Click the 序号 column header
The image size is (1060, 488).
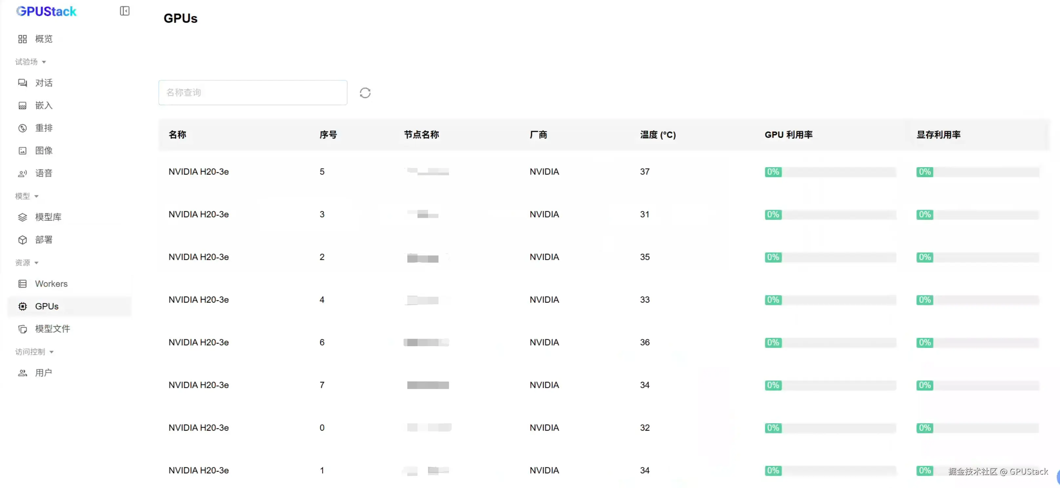pos(328,135)
